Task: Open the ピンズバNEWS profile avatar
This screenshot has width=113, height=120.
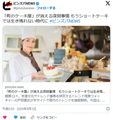Action: tap(7, 6)
